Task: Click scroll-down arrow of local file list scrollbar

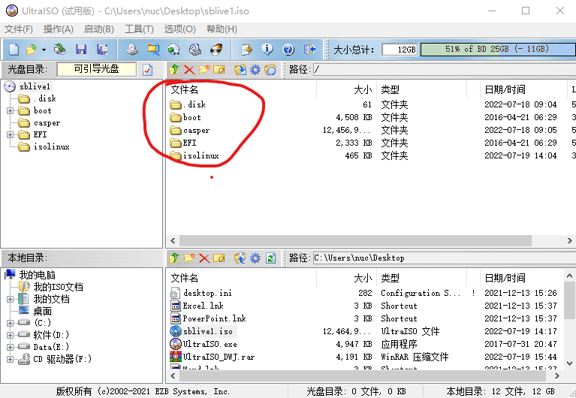Action: click(570, 363)
